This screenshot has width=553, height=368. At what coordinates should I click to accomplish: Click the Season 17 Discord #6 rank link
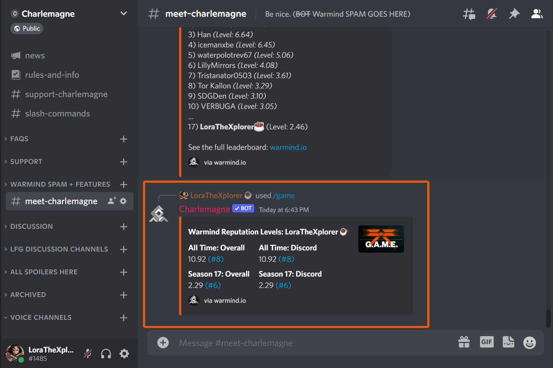coord(284,286)
